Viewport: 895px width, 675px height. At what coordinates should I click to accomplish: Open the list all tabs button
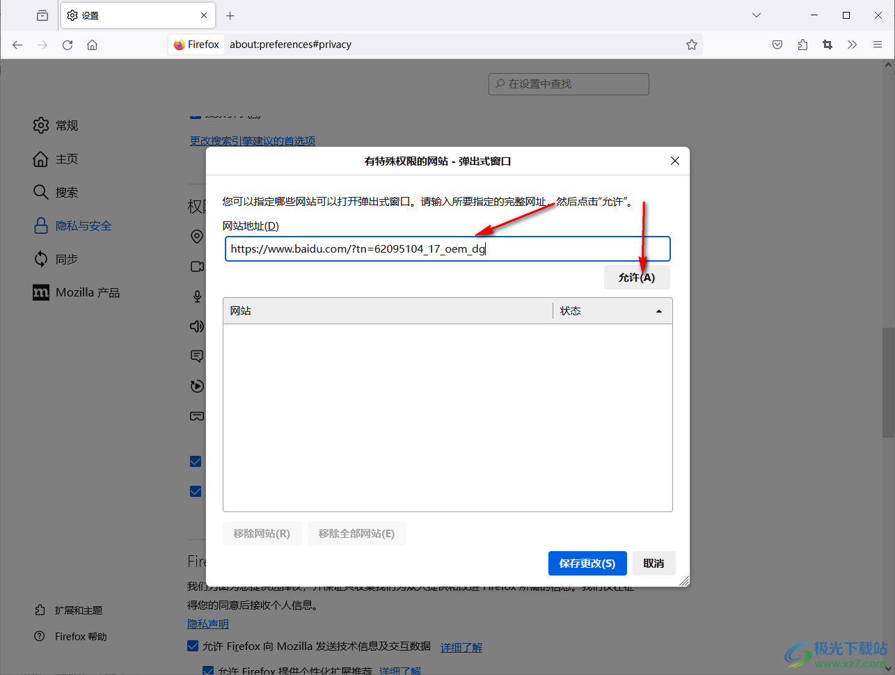pyautogui.click(x=42, y=15)
